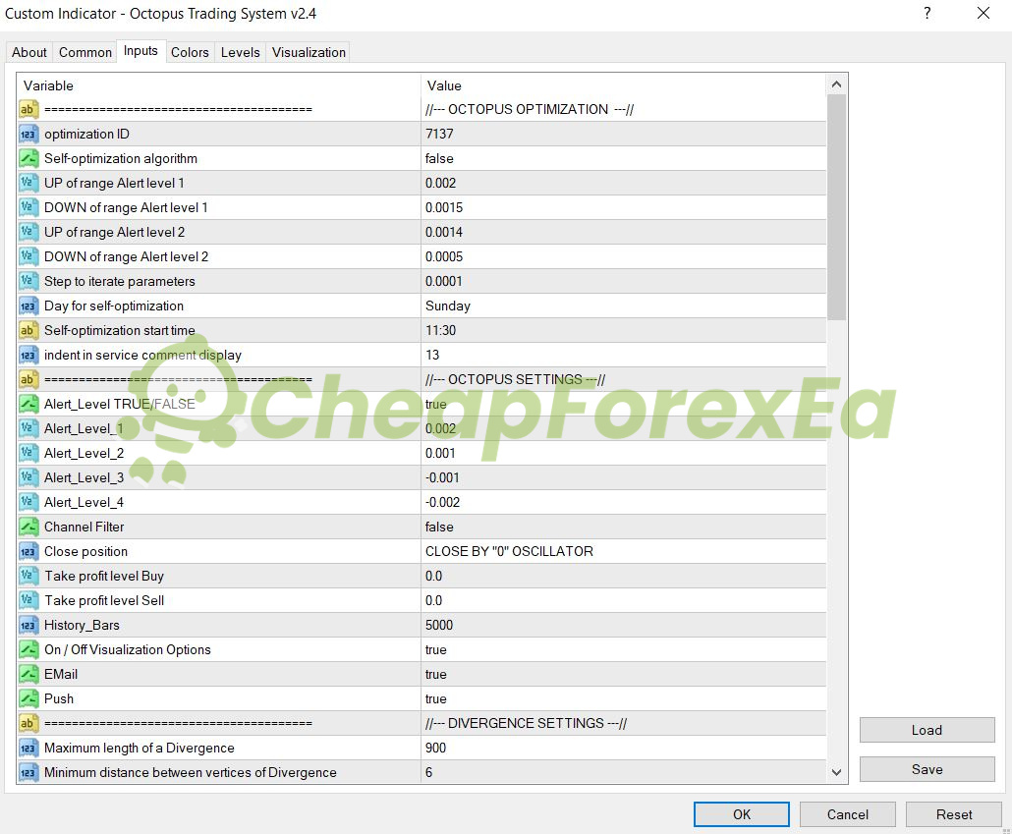Click icon beside Minimum distance between vertices of Divergence
1012x834 pixels.
point(28,772)
